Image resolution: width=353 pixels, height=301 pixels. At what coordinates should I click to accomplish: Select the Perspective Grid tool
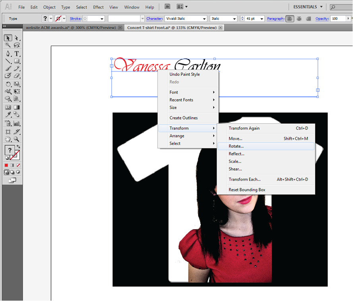17,98
